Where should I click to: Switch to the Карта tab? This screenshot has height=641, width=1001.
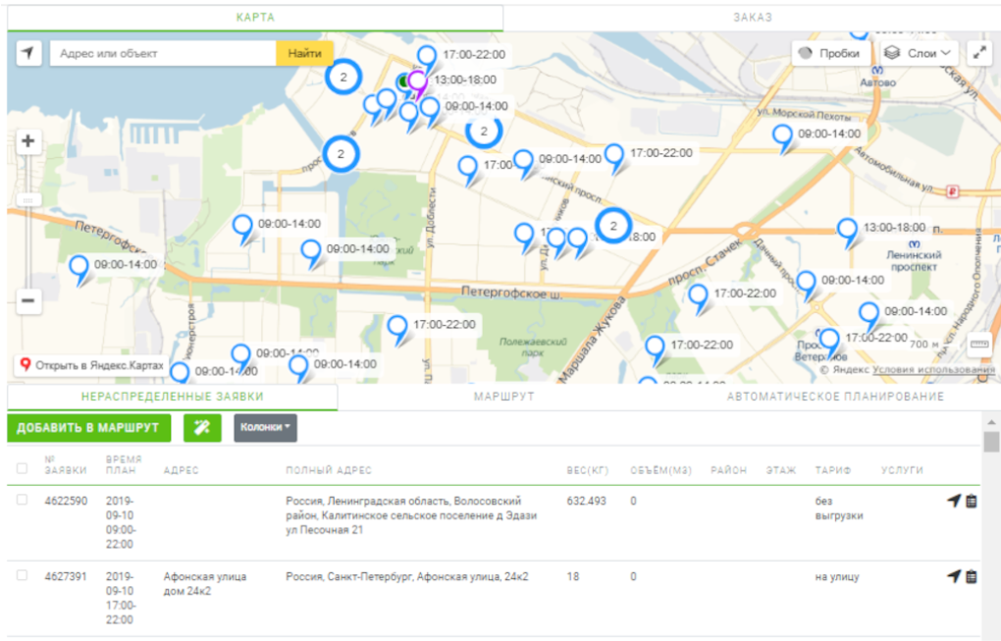(255, 18)
